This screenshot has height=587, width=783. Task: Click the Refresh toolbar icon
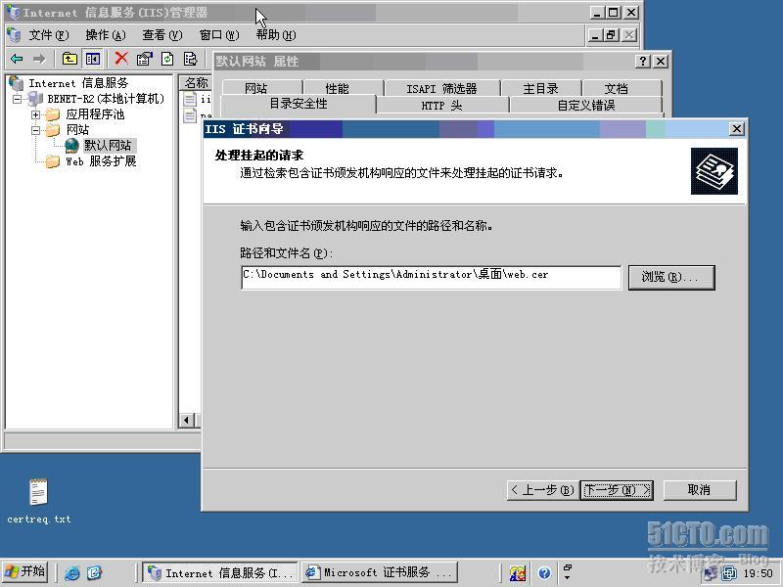[167, 59]
